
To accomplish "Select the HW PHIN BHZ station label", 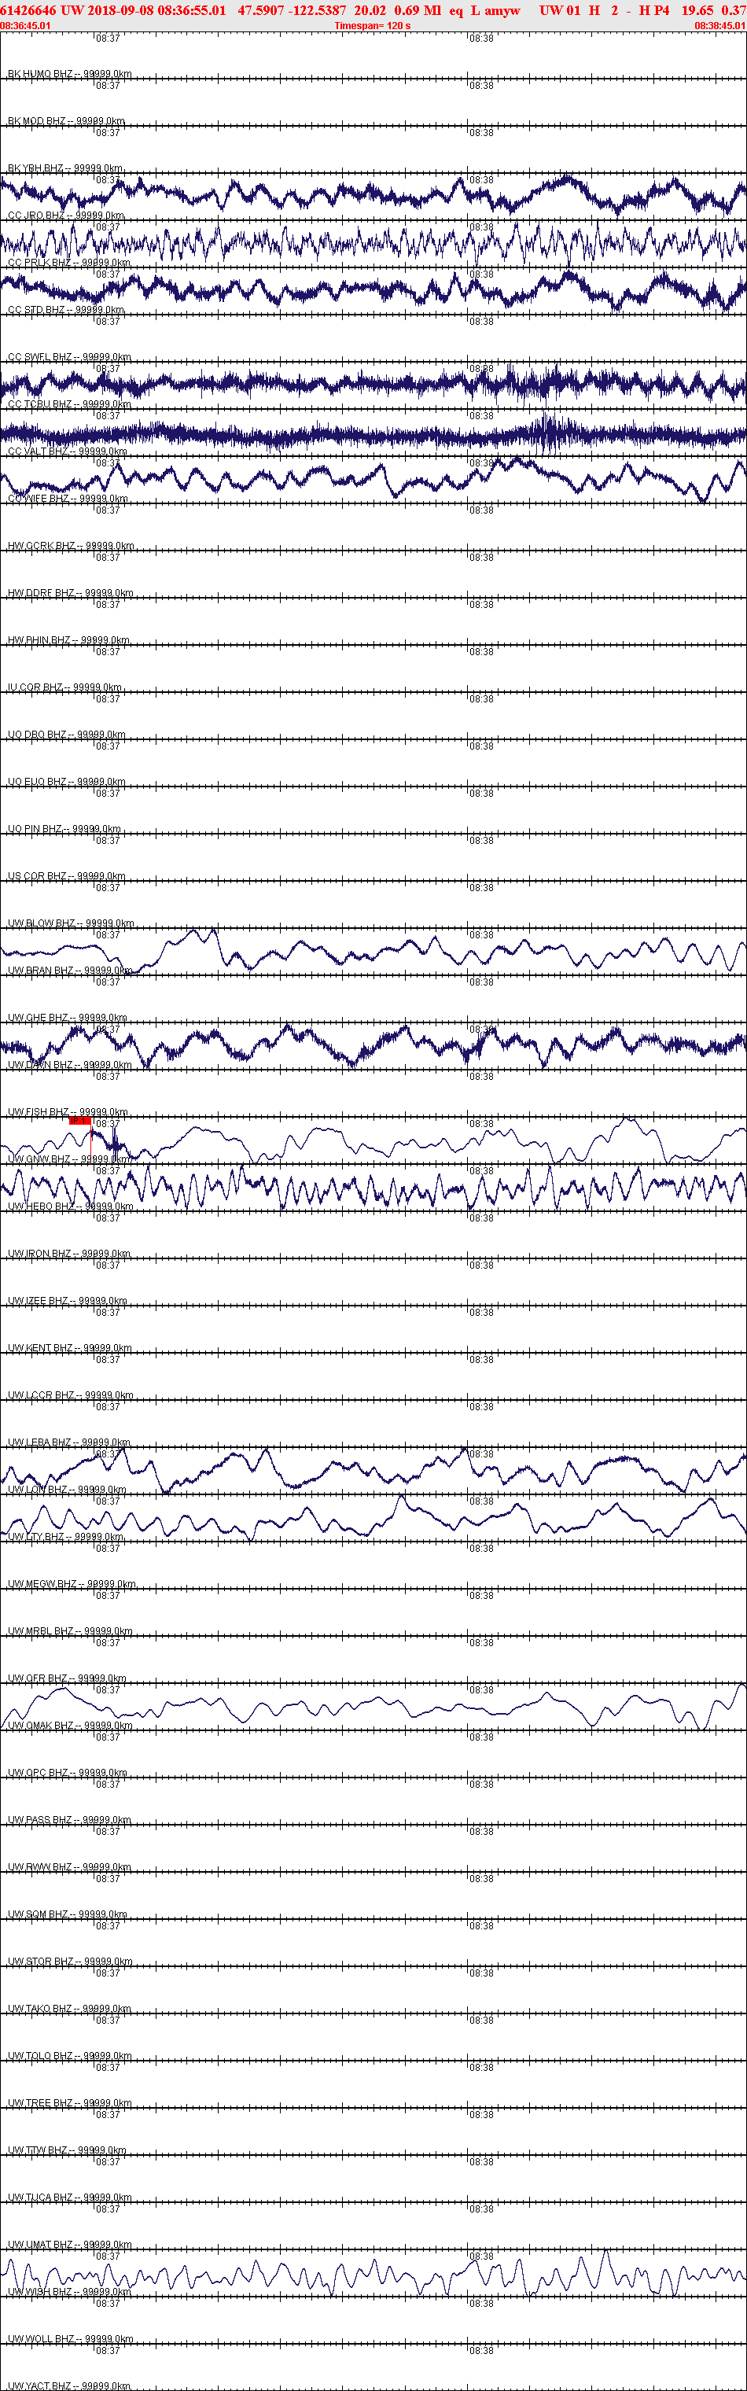I will [68, 641].
